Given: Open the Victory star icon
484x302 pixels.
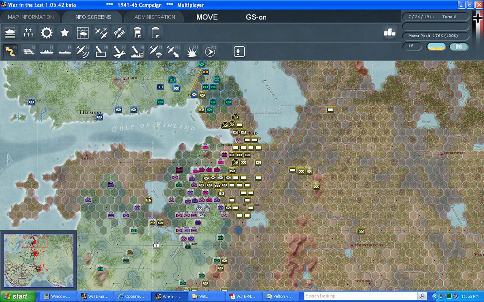Looking at the screenshot, I should click(x=65, y=33).
